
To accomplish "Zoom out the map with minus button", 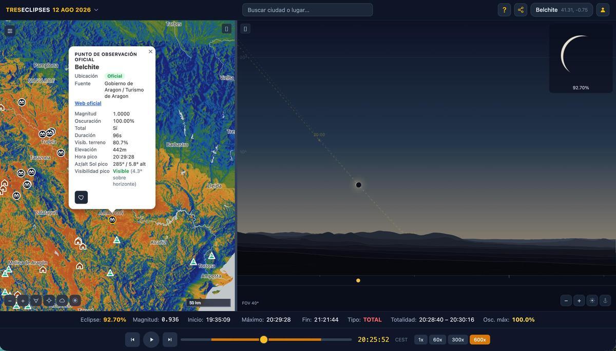I will coord(10,301).
